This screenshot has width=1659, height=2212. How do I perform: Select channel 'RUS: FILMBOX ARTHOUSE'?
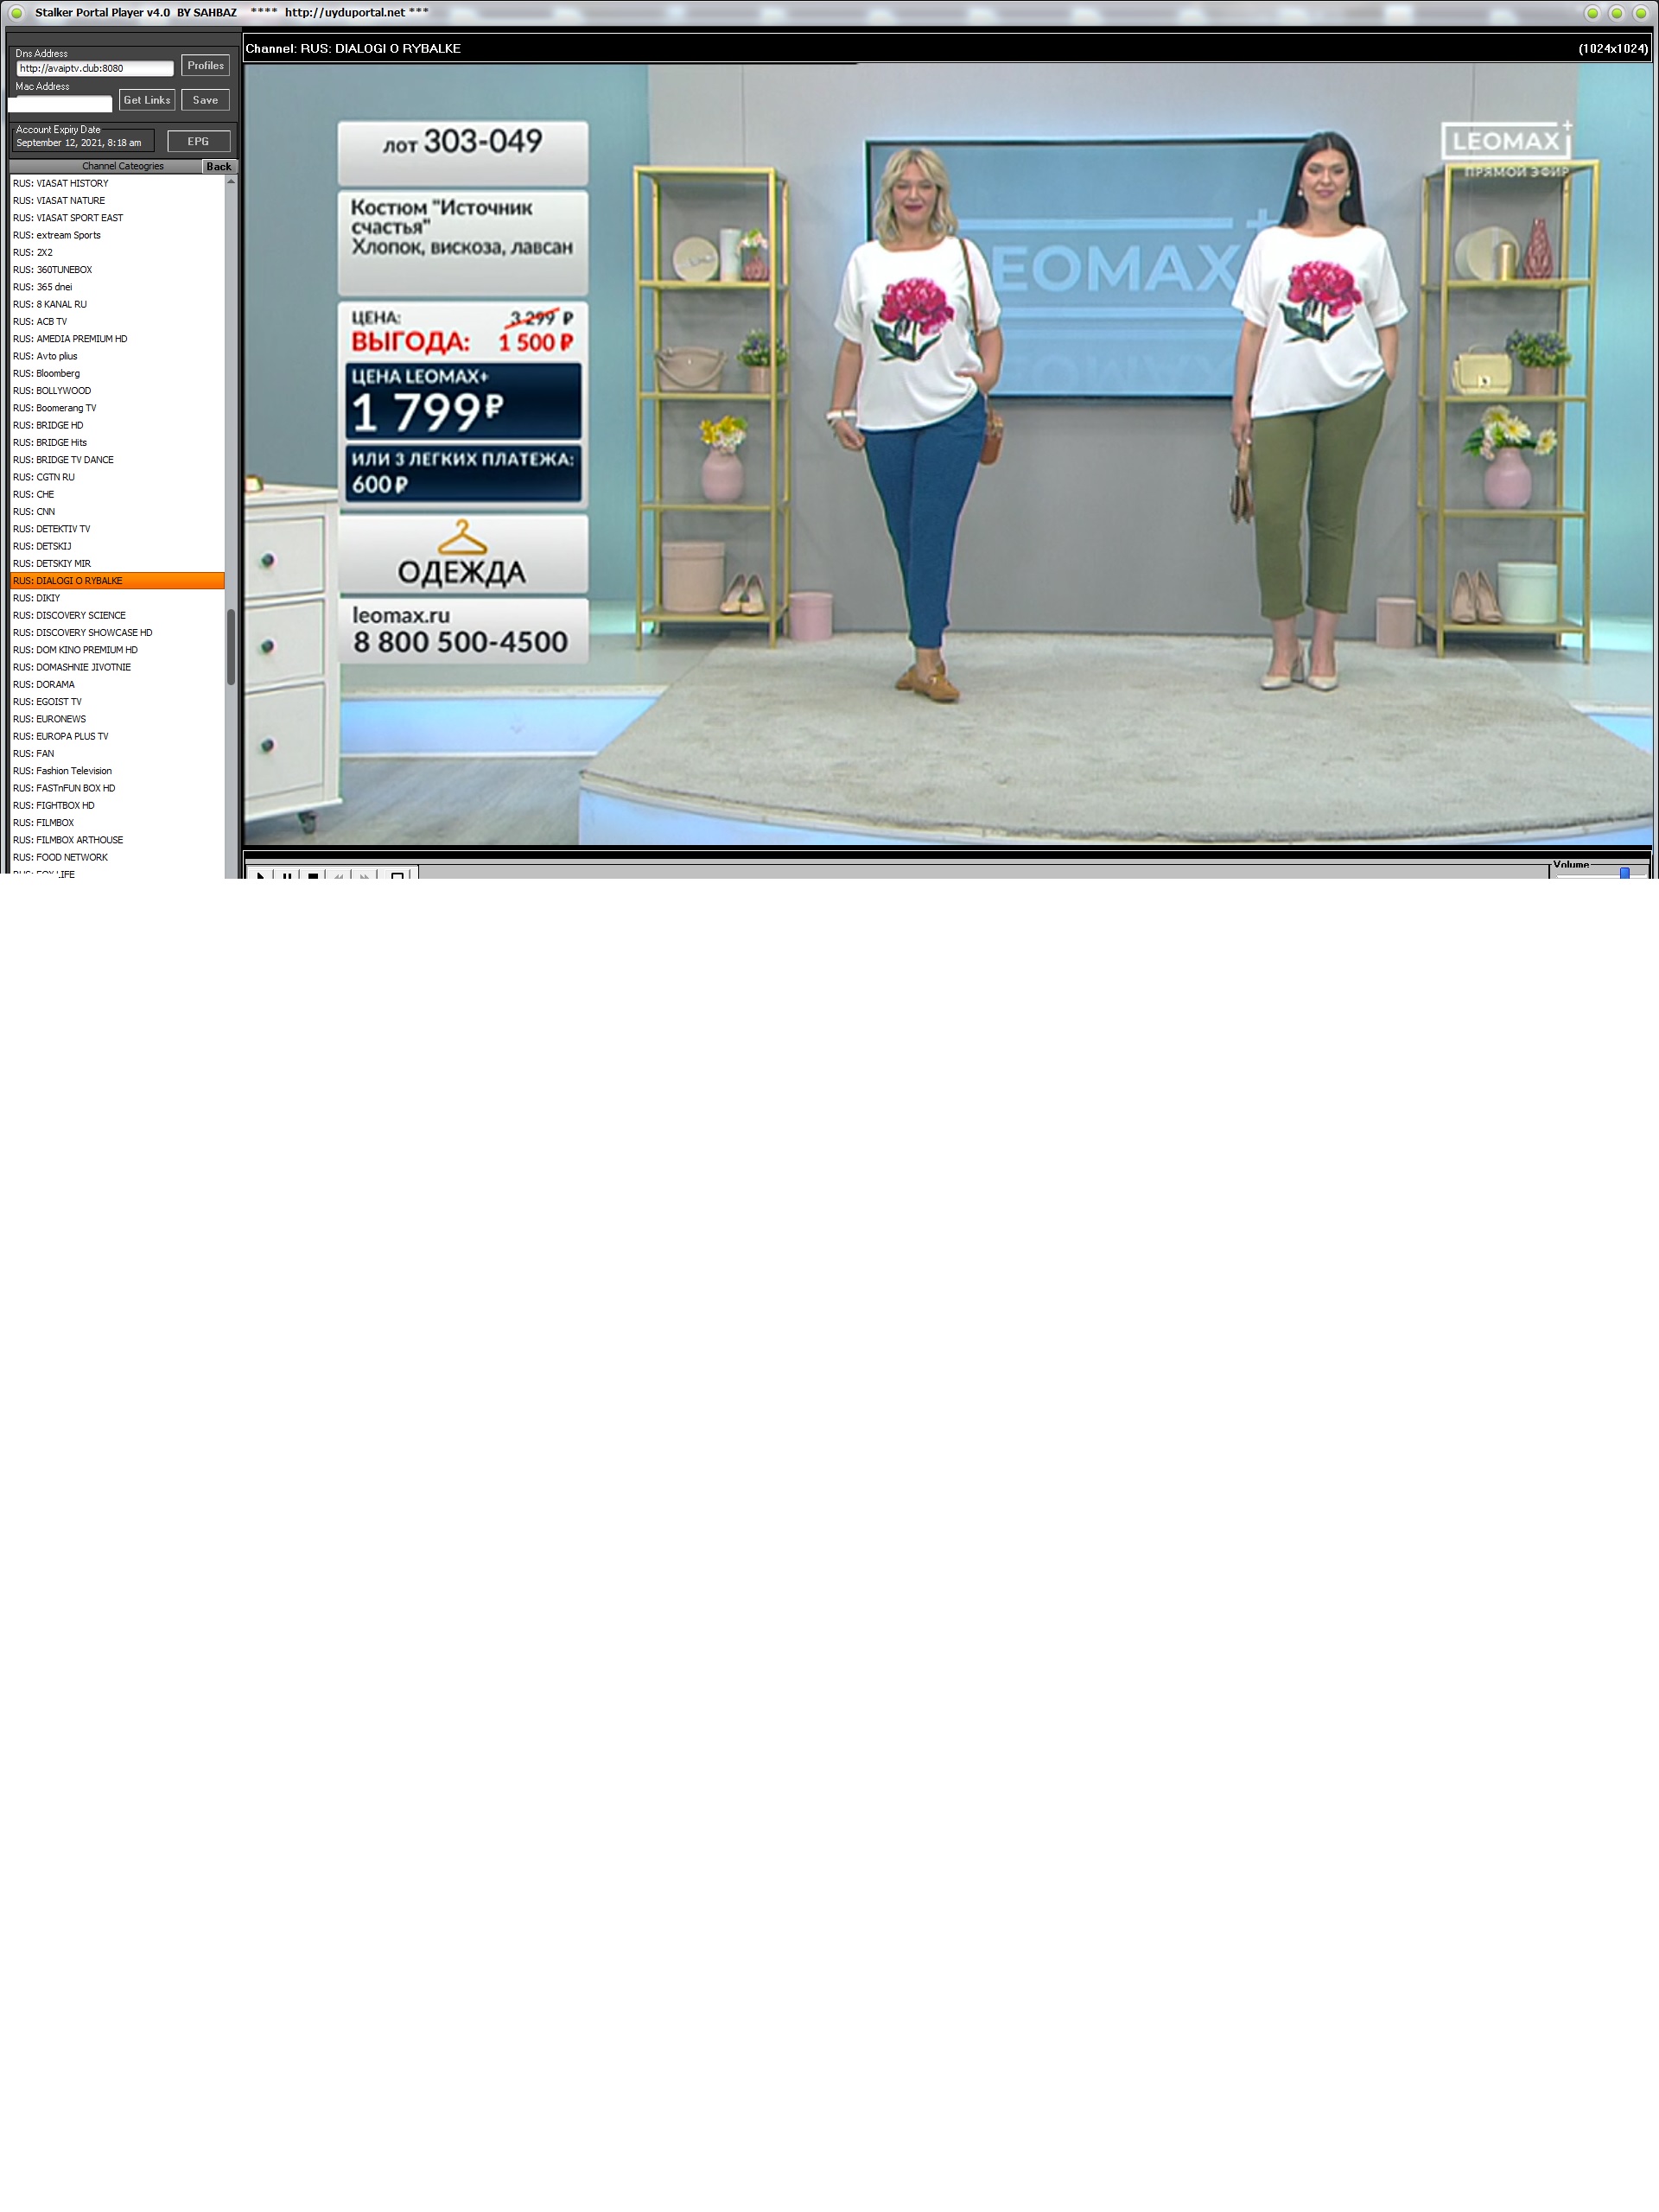[x=117, y=841]
